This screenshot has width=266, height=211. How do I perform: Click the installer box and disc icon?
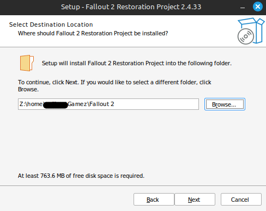click(x=251, y=31)
